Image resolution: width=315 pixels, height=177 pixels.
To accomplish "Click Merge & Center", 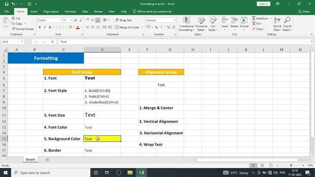I will [x=127, y=28].
